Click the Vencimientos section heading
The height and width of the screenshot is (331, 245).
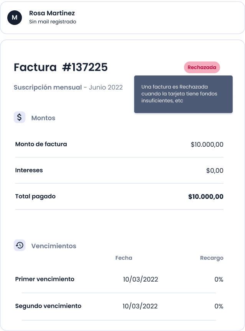[x=54, y=246]
